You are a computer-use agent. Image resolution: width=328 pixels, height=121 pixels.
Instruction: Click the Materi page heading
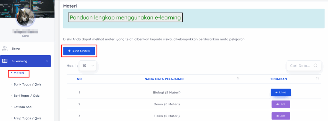tap(70, 6)
